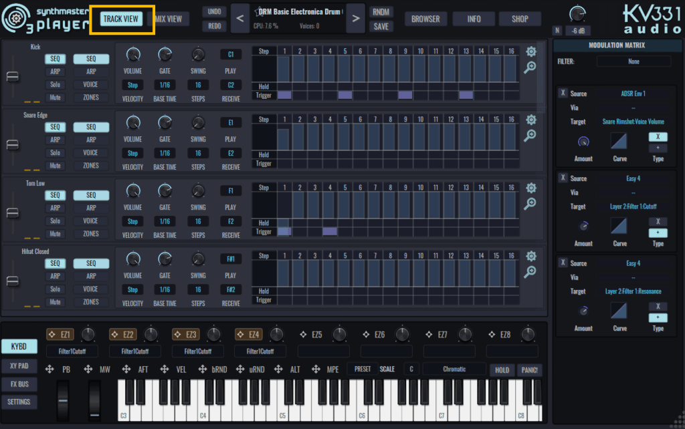Open Kick VELOCITY mode dropdown showing Step
Screen dimensions: 685x429
[x=132, y=85]
